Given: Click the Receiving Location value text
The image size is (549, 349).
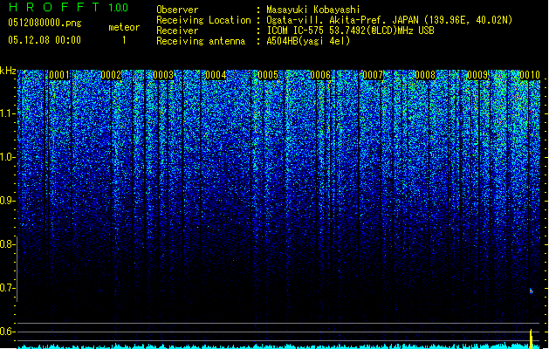Looking at the screenshot, I should point(389,20).
